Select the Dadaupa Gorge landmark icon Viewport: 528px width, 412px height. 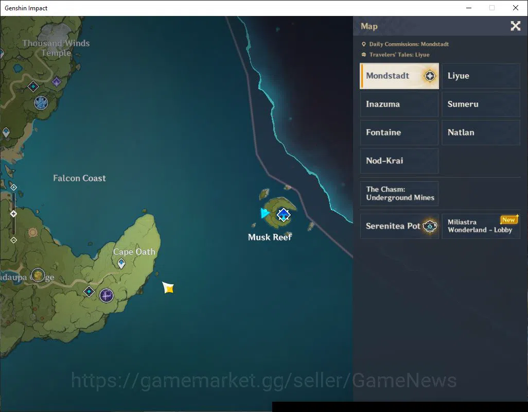tap(38, 275)
